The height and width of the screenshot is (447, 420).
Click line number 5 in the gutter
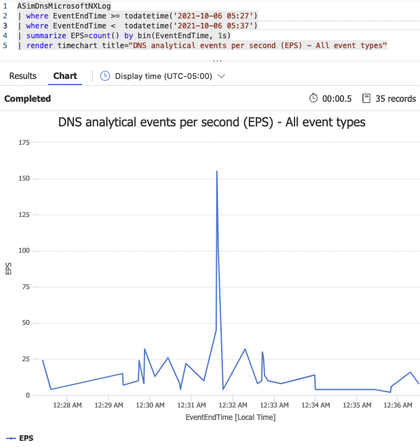pyautogui.click(x=5, y=46)
